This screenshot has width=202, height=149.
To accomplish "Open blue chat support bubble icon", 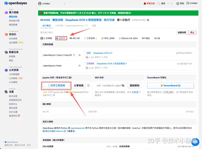I will point(195,142).
